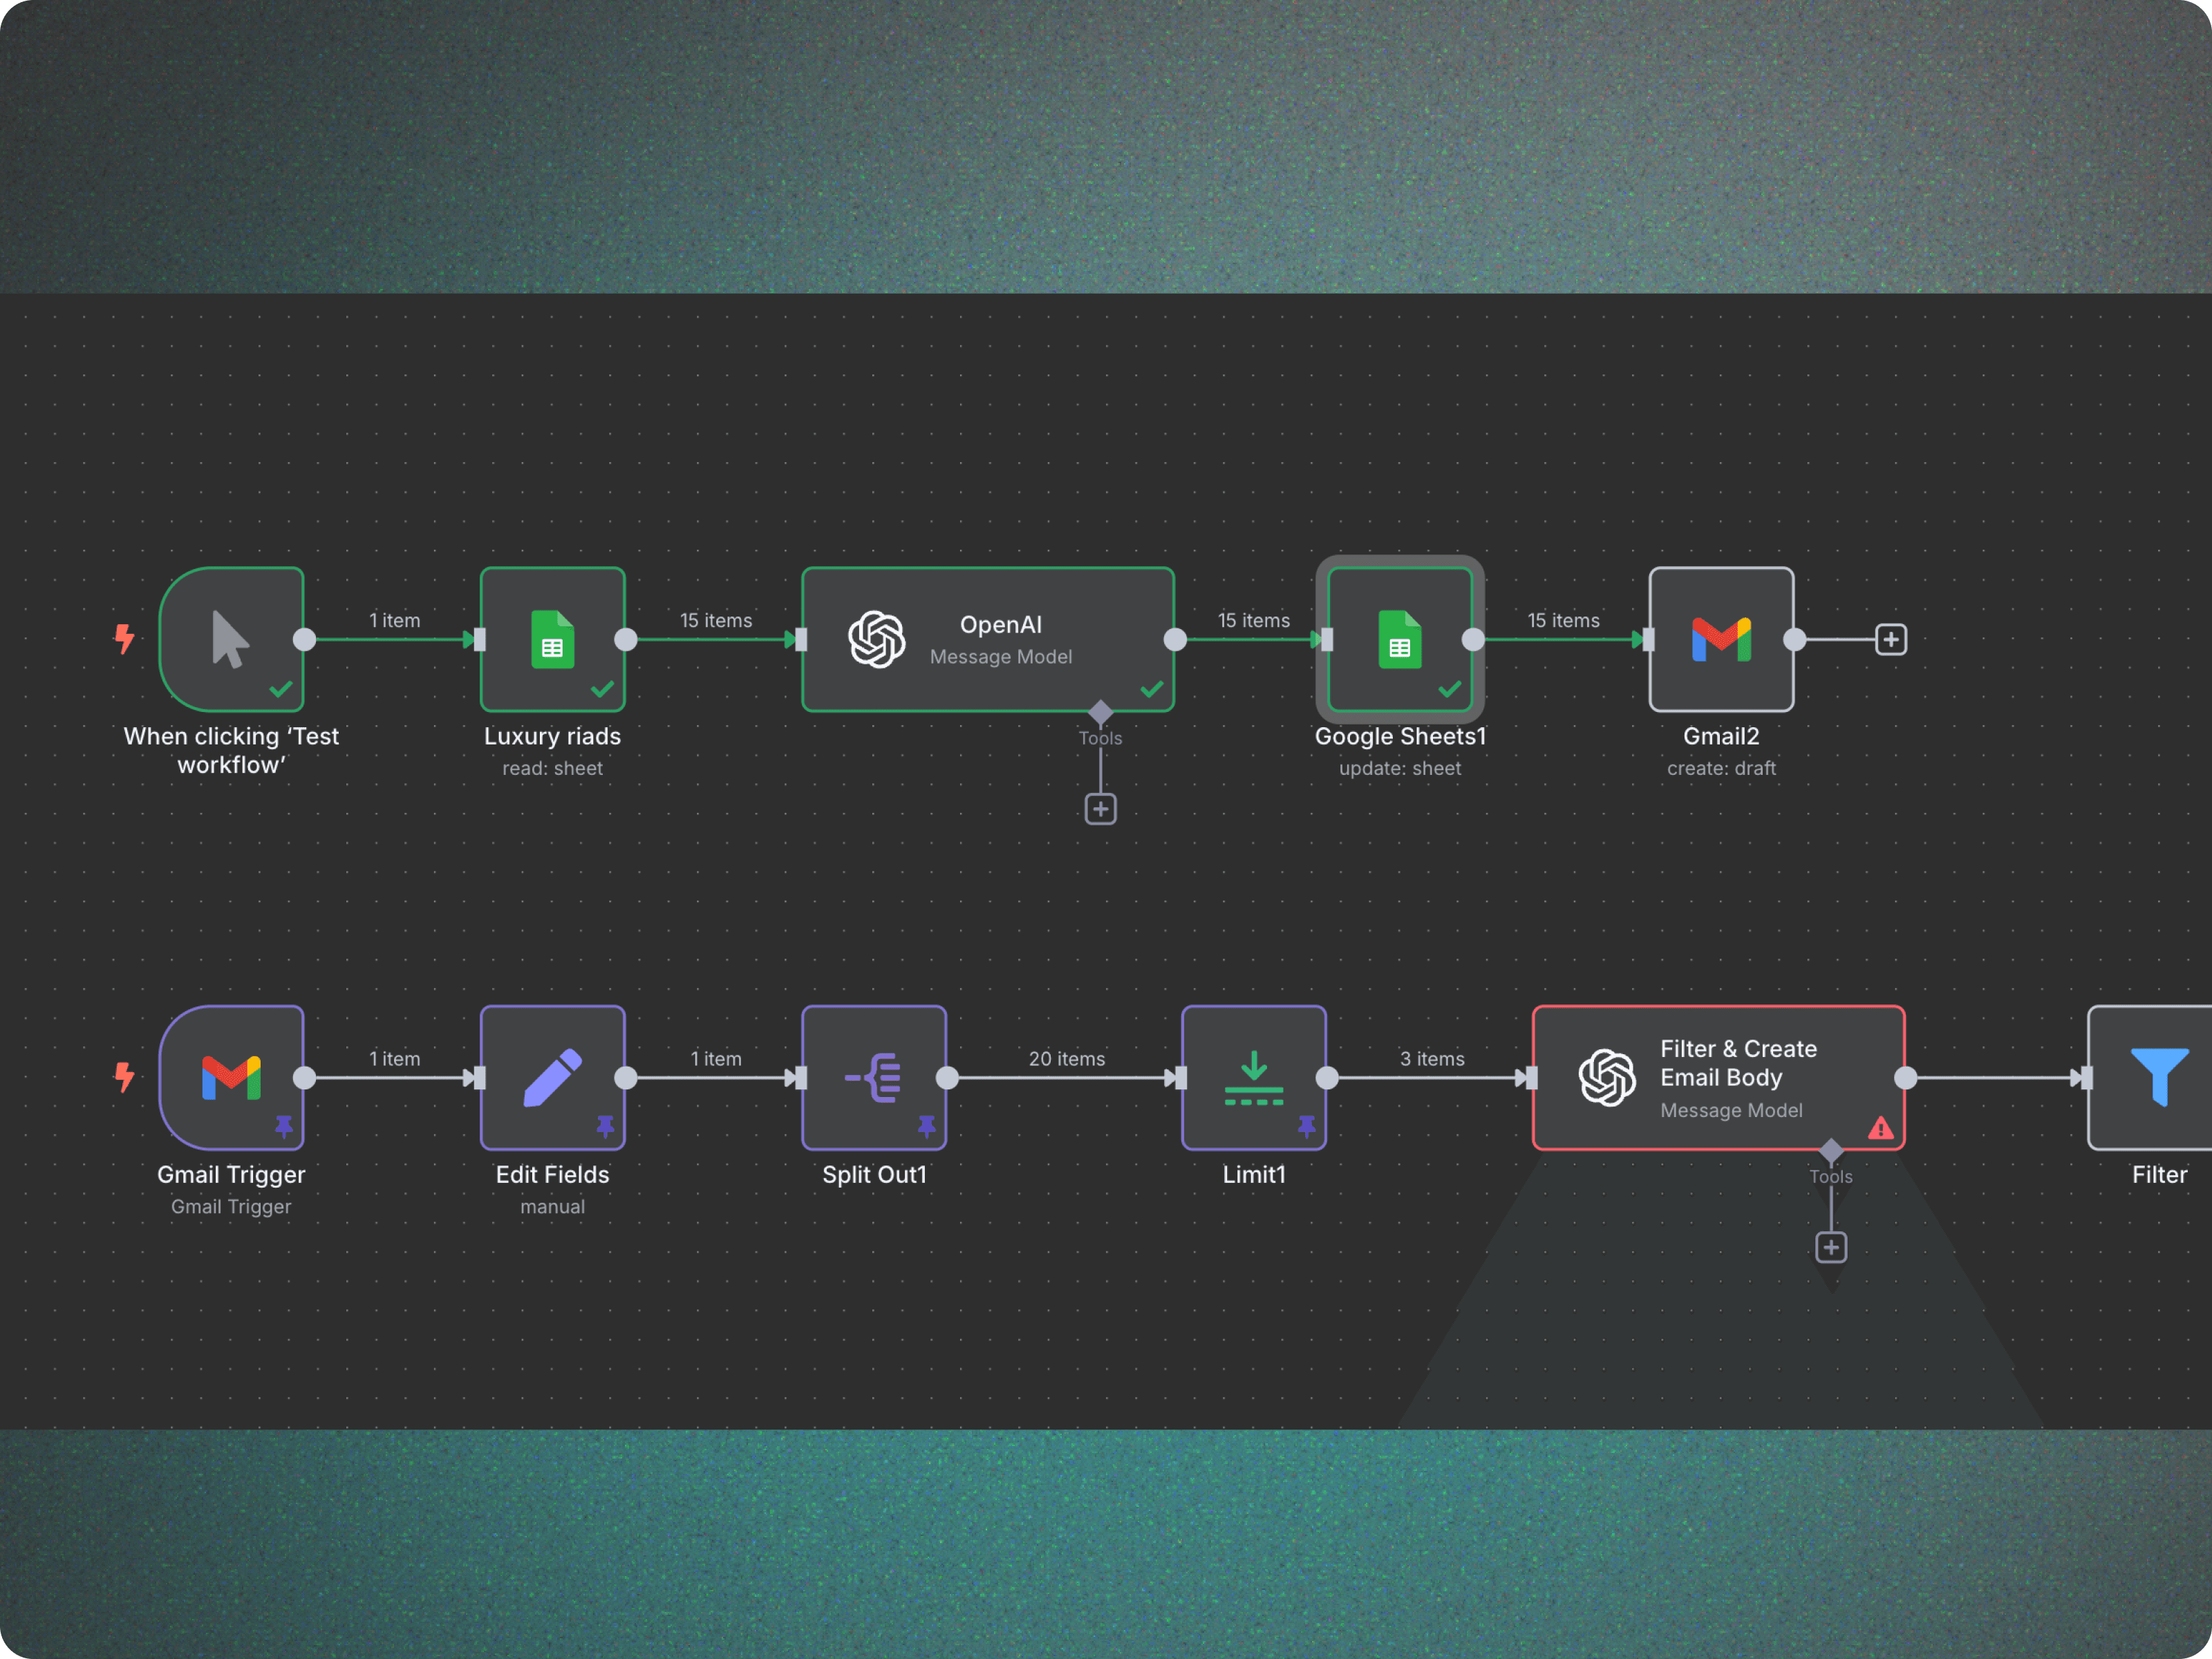This screenshot has height=1659, width=2212.
Task: Click the success checkmark on Test workflow trigger
Action: point(281,688)
